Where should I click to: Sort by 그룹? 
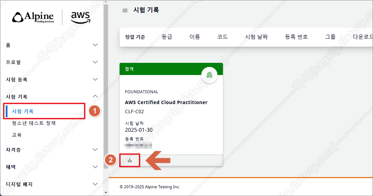click(x=330, y=37)
